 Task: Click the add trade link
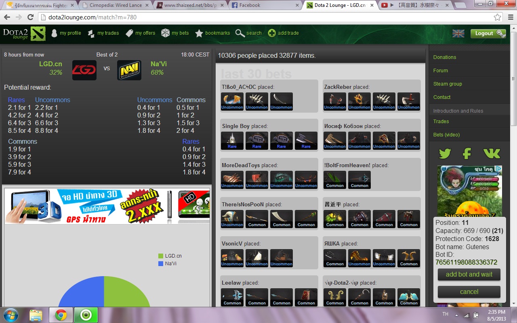(x=284, y=33)
